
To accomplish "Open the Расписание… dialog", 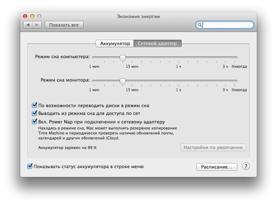I will pos(216,167).
